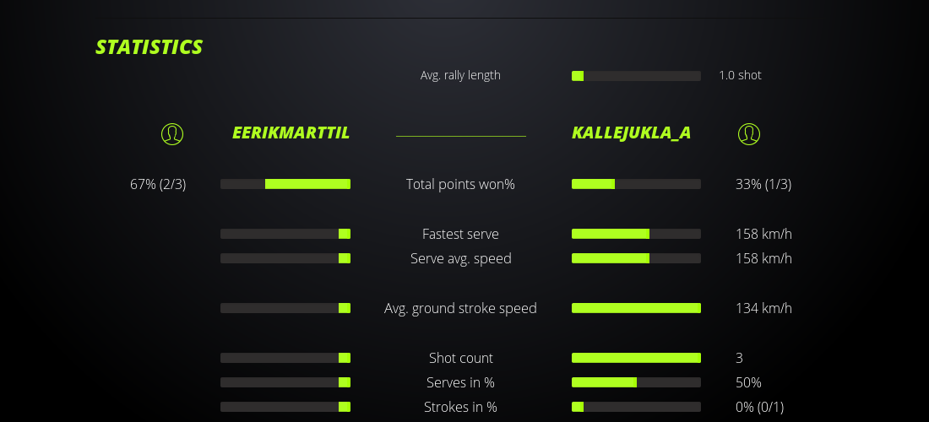Click the Serve avg. speed label
The height and width of the screenshot is (422, 929).
(x=460, y=258)
